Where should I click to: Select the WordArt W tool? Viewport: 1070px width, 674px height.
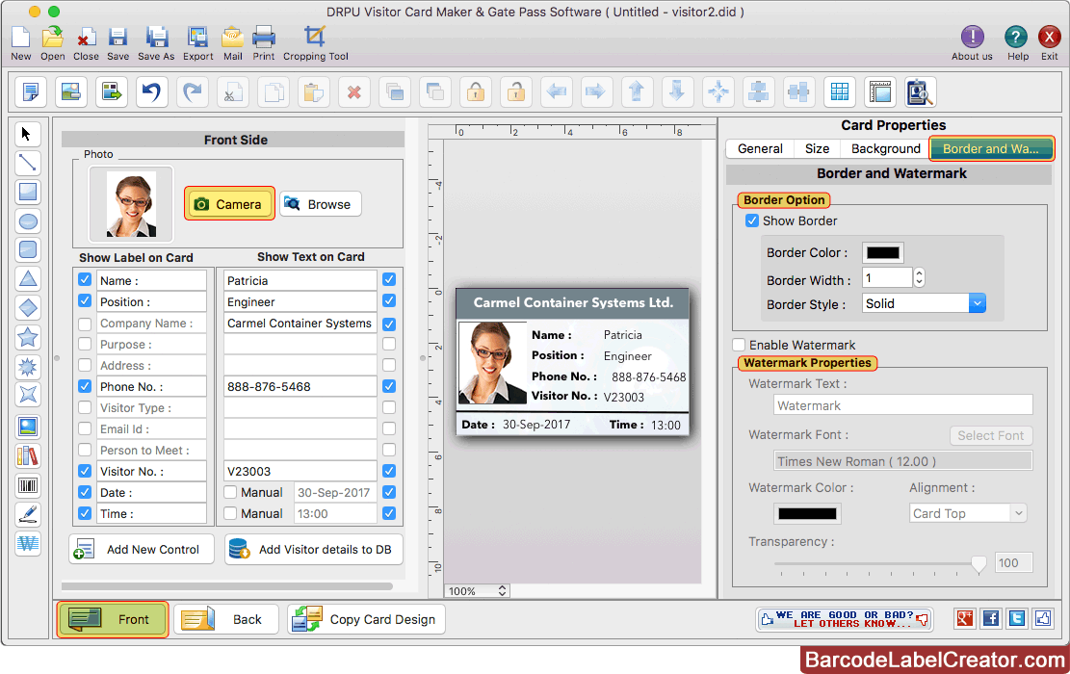pyautogui.click(x=27, y=544)
